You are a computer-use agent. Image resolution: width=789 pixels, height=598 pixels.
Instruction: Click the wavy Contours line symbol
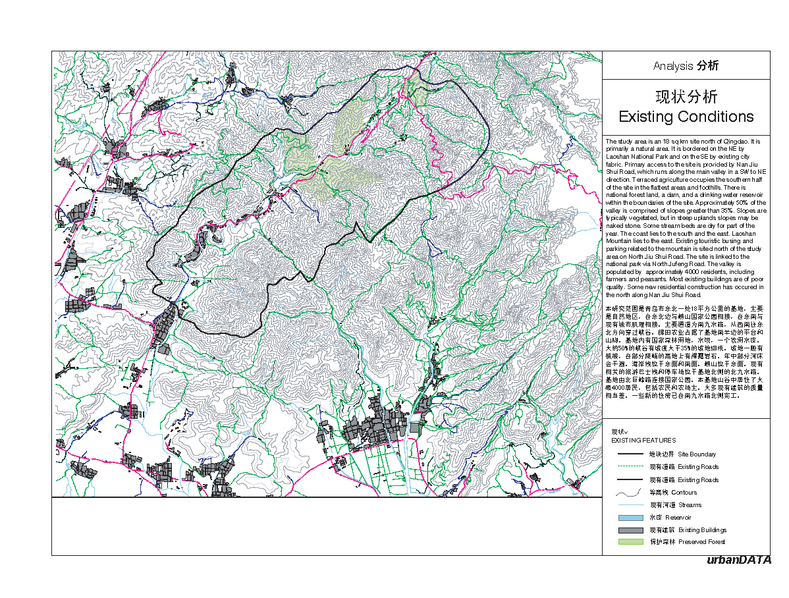pos(630,493)
